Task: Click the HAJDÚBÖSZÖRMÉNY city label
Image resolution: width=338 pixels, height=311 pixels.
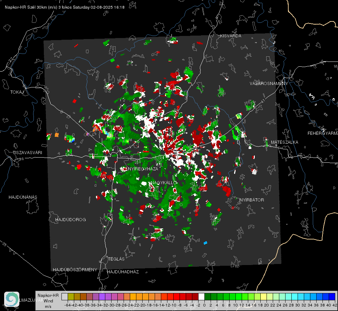Action: point(75,270)
